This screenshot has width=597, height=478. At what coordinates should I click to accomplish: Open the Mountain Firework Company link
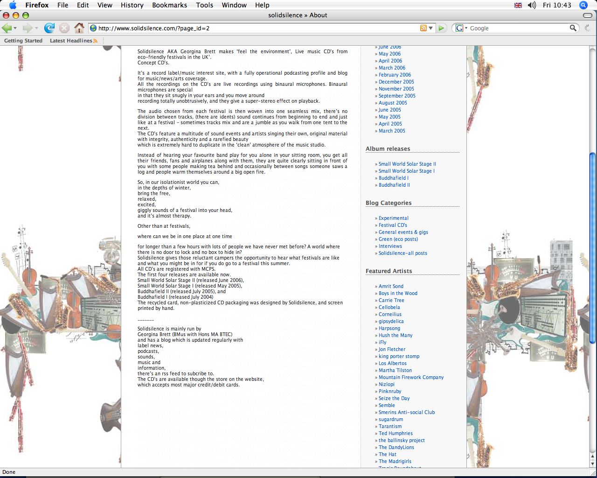(411, 377)
